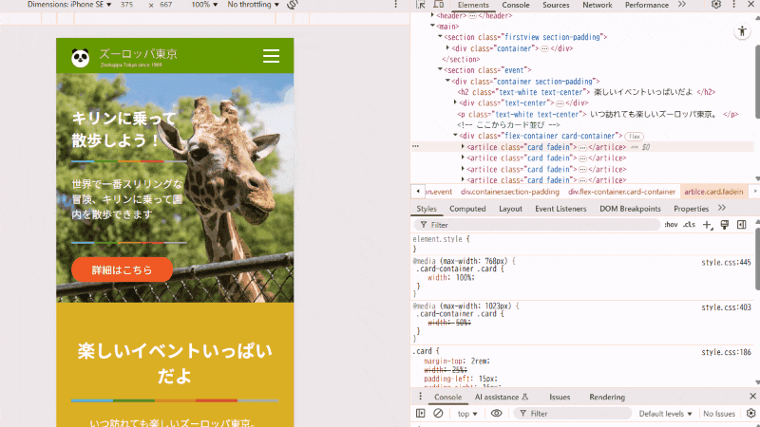
Task: Open the No throttling dropdown
Action: (x=254, y=5)
